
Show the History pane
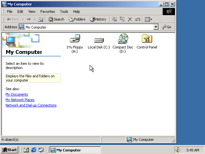point(98,19)
